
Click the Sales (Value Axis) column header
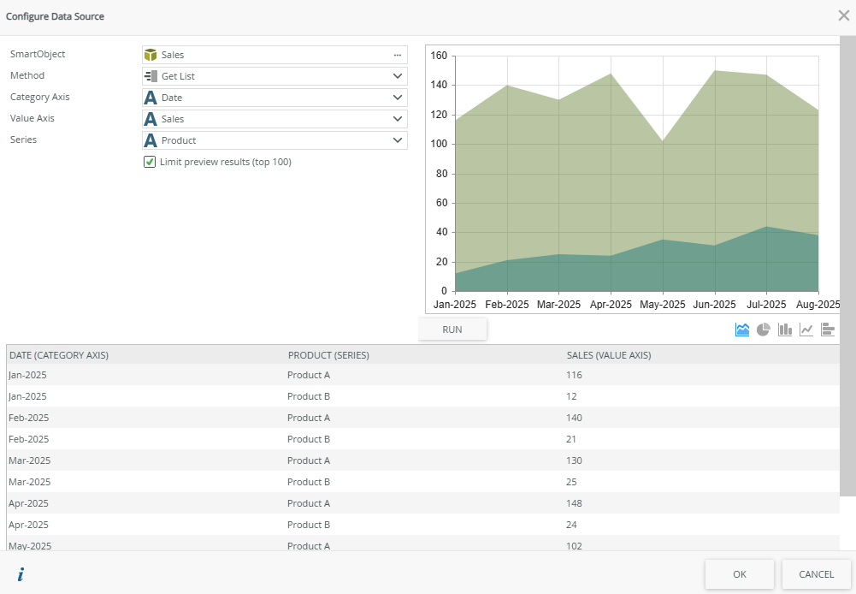click(608, 355)
